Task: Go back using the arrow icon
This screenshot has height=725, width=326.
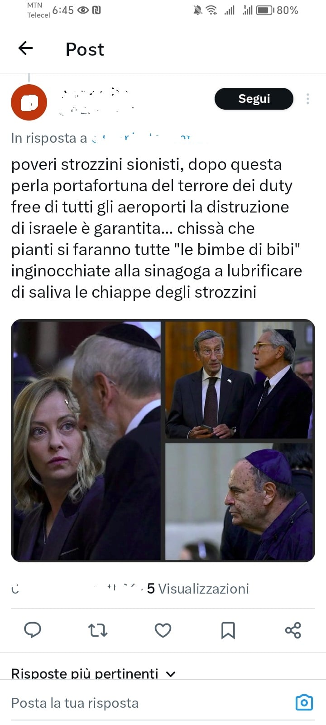Action: pos(25,48)
